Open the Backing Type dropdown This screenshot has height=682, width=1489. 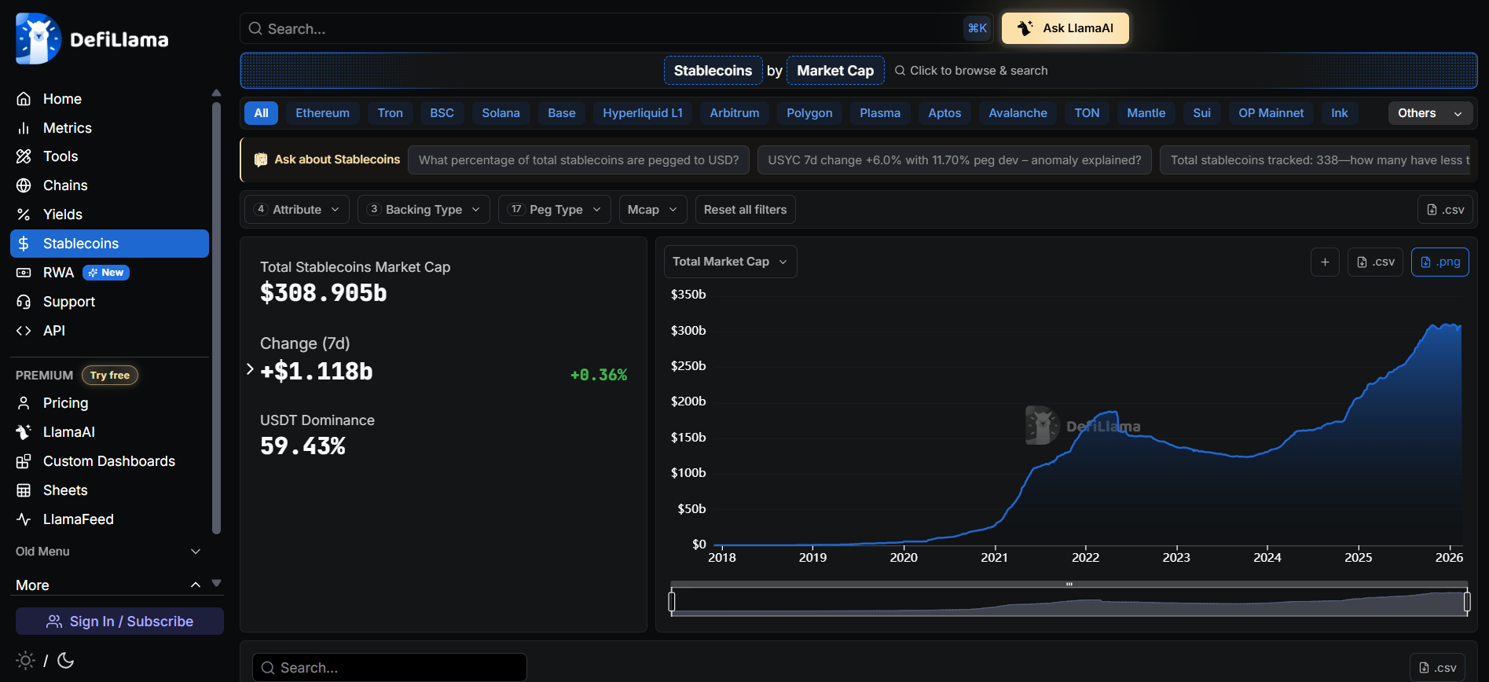pyautogui.click(x=424, y=210)
